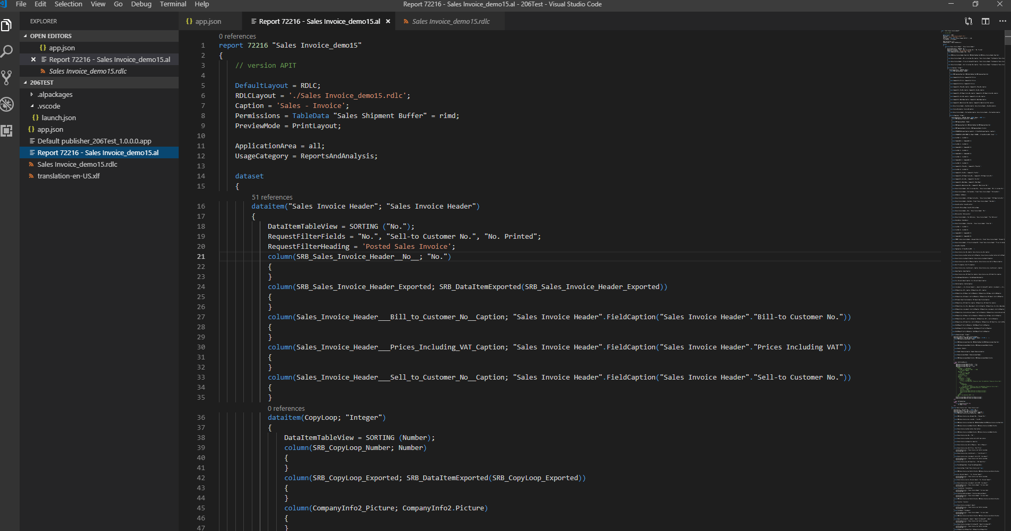Viewport: 1011px width, 531px height.
Task: Click 'RequestFilterHeading' on line 20
Action: 309,247
